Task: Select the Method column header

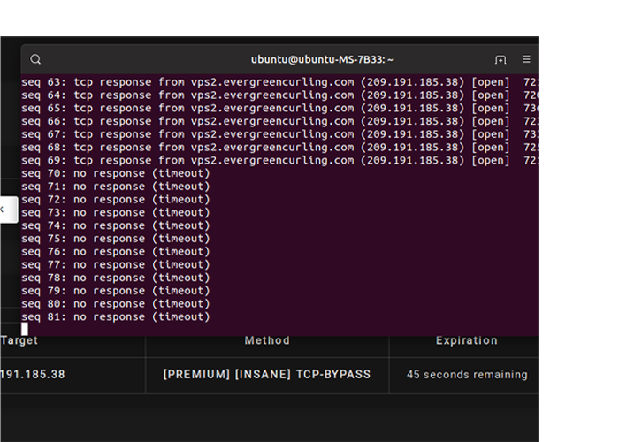Action: (x=267, y=340)
